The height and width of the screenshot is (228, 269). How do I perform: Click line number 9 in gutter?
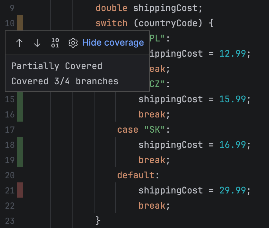click(12, 8)
